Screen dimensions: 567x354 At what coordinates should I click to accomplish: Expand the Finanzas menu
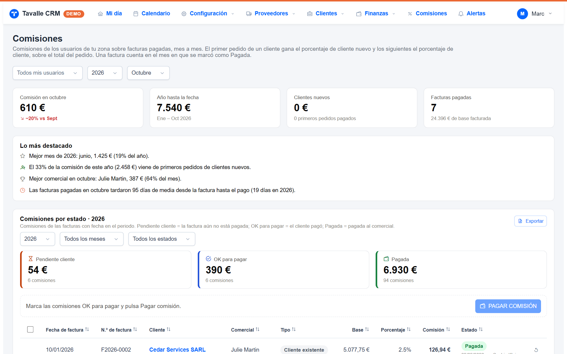[x=376, y=14]
